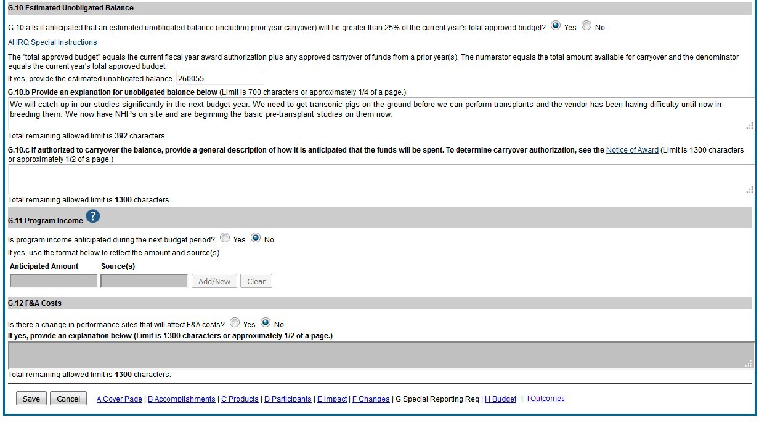This screenshot has width=759, height=422.
Task: Select Yes for unobligated balance over 25%
Action: pos(556,26)
